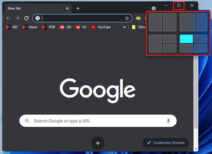Maximize the Chrome window

179,5
